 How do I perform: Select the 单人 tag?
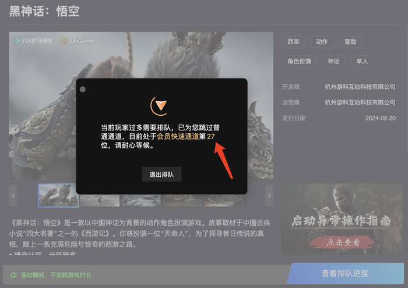coord(362,62)
